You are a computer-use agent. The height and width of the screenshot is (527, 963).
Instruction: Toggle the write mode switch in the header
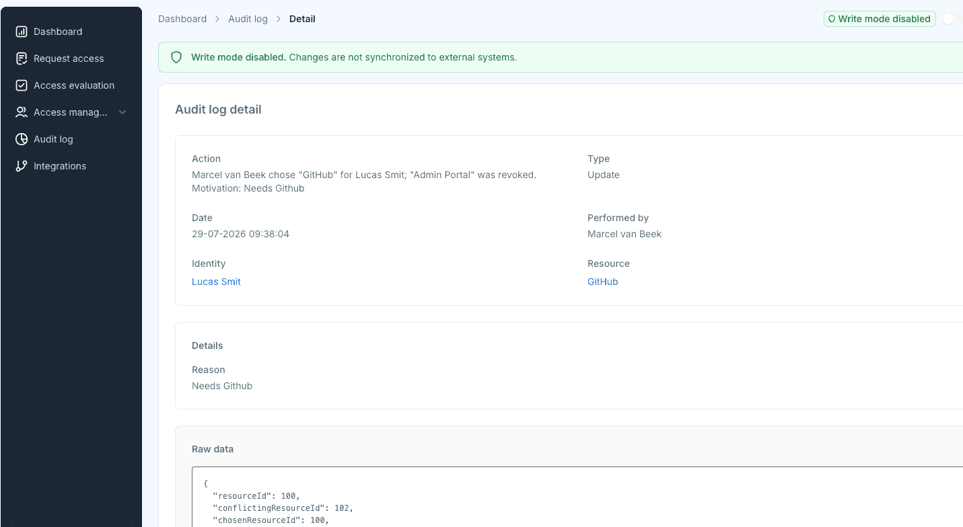952,19
